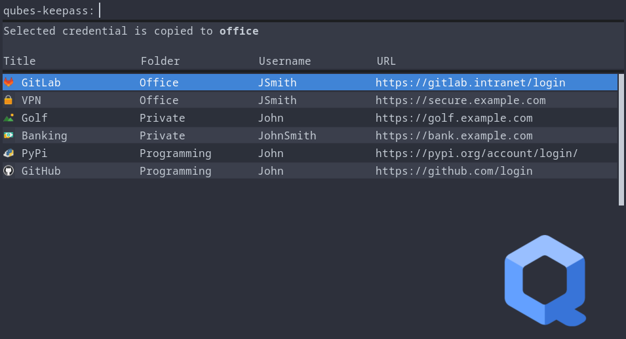Screen dimensions: 626x339
Task: Click John username in Golf row
Action: tap(271, 118)
